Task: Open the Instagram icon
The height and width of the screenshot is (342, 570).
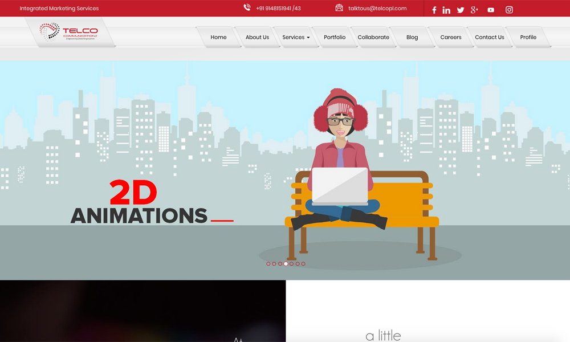Action: 509,10
